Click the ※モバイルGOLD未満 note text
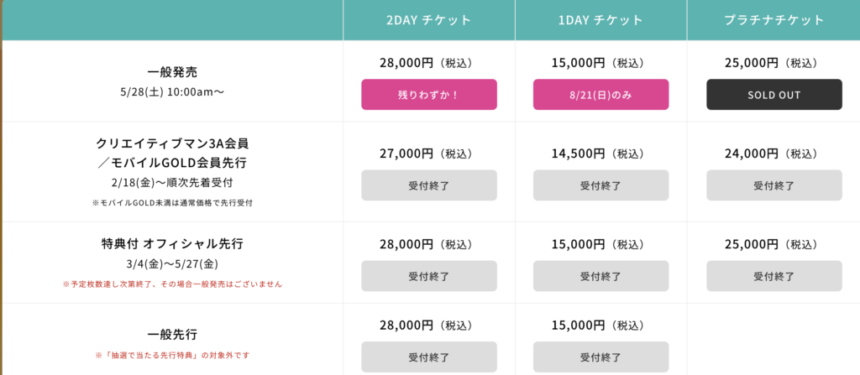The image size is (860, 375). [172, 203]
